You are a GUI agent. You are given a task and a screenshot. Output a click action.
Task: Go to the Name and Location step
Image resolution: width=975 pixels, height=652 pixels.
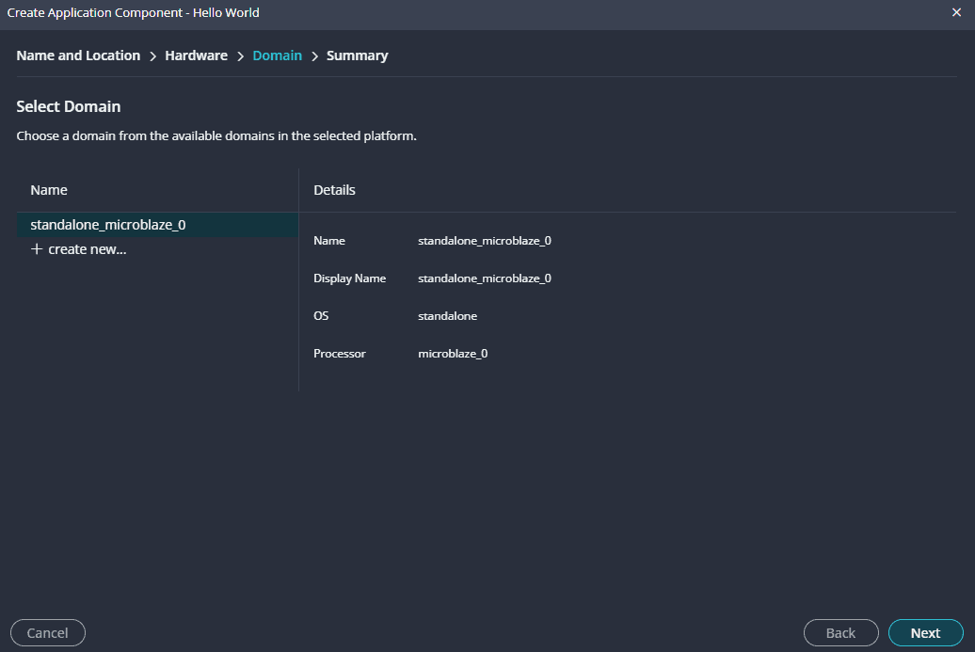(78, 56)
